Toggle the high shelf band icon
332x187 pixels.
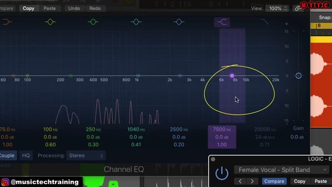222,22
